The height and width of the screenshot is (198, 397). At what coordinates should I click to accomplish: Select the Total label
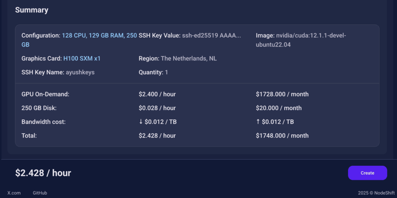click(29, 136)
